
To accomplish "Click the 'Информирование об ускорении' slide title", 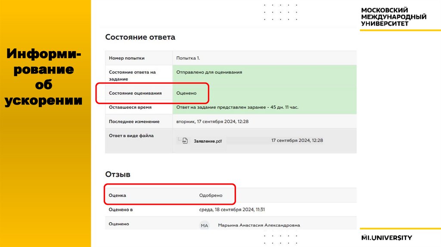I will 43,77.
